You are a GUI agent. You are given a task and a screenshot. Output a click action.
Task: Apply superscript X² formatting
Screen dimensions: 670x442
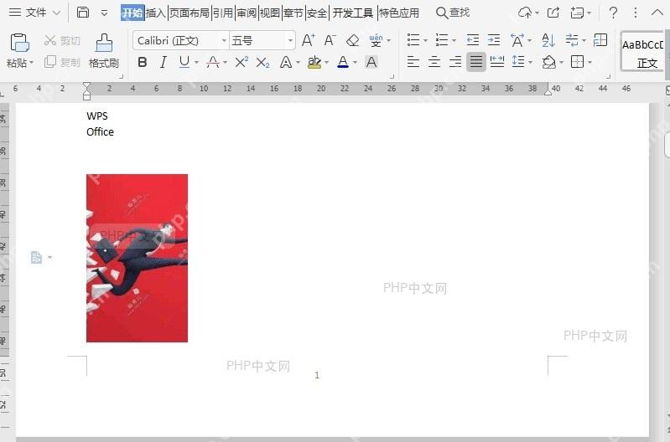tap(242, 62)
